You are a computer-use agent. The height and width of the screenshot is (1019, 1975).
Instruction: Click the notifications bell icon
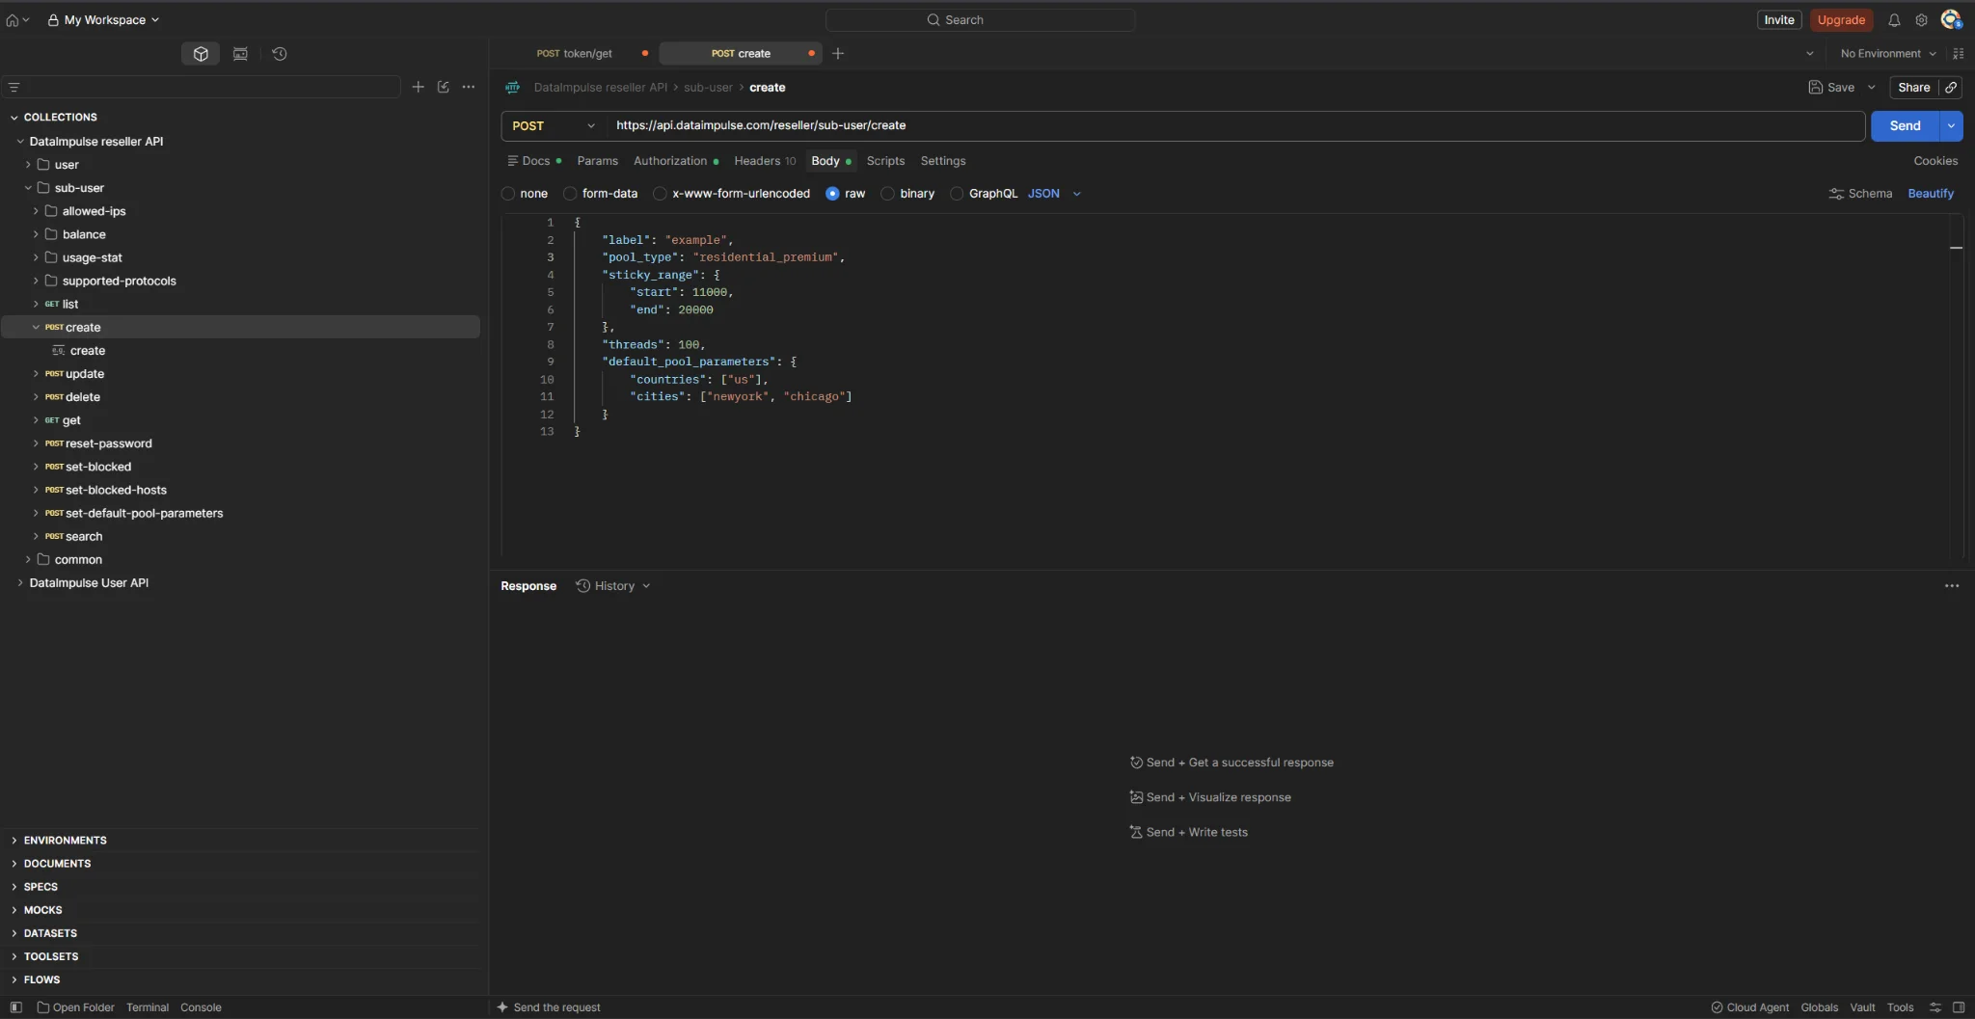(x=1894, y=20)
